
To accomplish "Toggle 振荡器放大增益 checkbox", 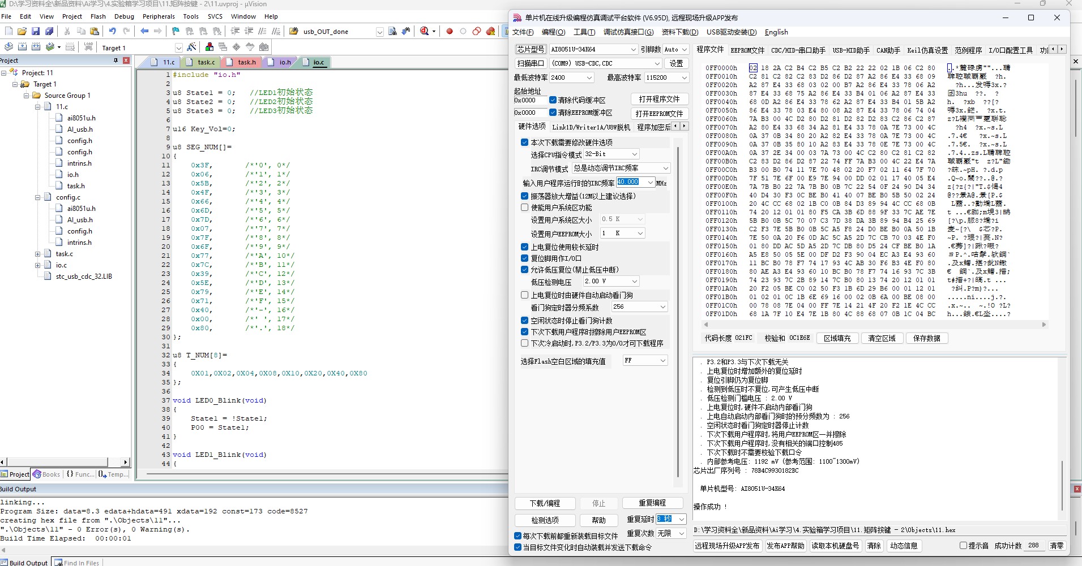I will coord(524,196).
